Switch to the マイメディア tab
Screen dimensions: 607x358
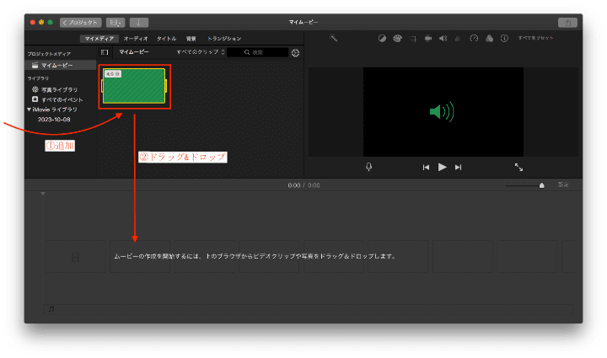pos(99,39)
